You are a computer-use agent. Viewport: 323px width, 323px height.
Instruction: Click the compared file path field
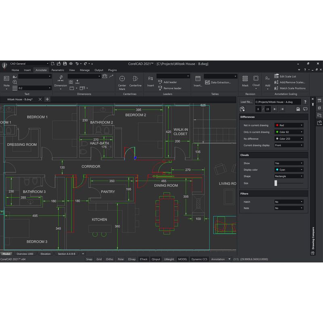(277, 102)
